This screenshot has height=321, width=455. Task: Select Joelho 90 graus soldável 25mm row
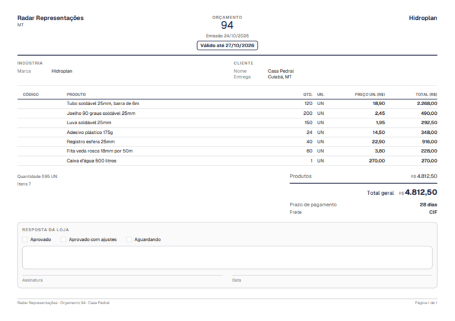pyautogui.click(x=227, y=114)
